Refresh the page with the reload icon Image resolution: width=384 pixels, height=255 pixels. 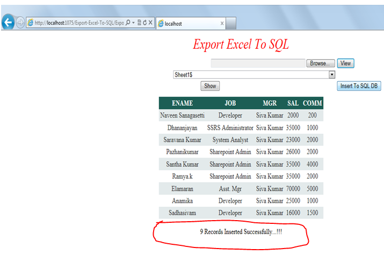(144, 23)
